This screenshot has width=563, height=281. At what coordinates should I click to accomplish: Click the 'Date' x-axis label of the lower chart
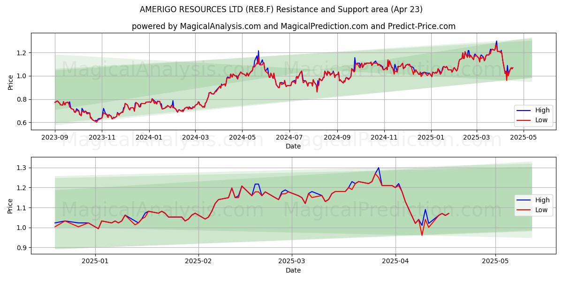point(293,270)
